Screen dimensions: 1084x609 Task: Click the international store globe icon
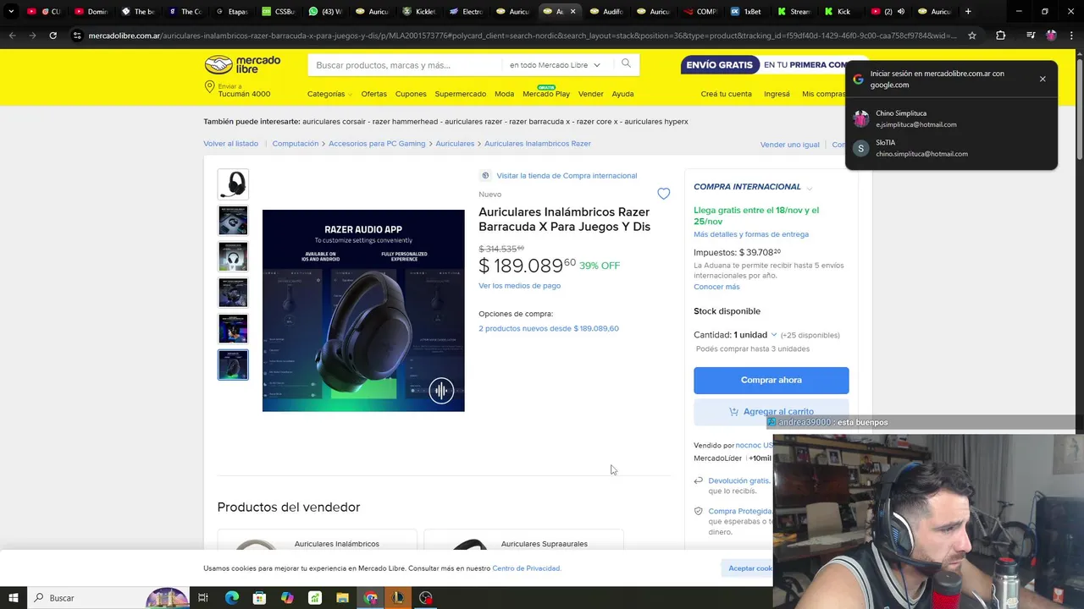[485, 176]
